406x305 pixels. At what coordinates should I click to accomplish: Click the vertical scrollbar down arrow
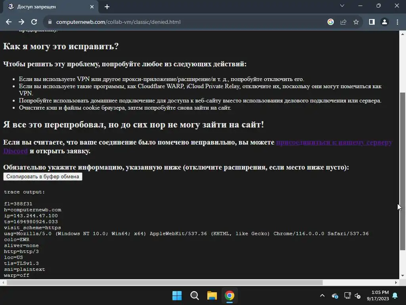402,276
